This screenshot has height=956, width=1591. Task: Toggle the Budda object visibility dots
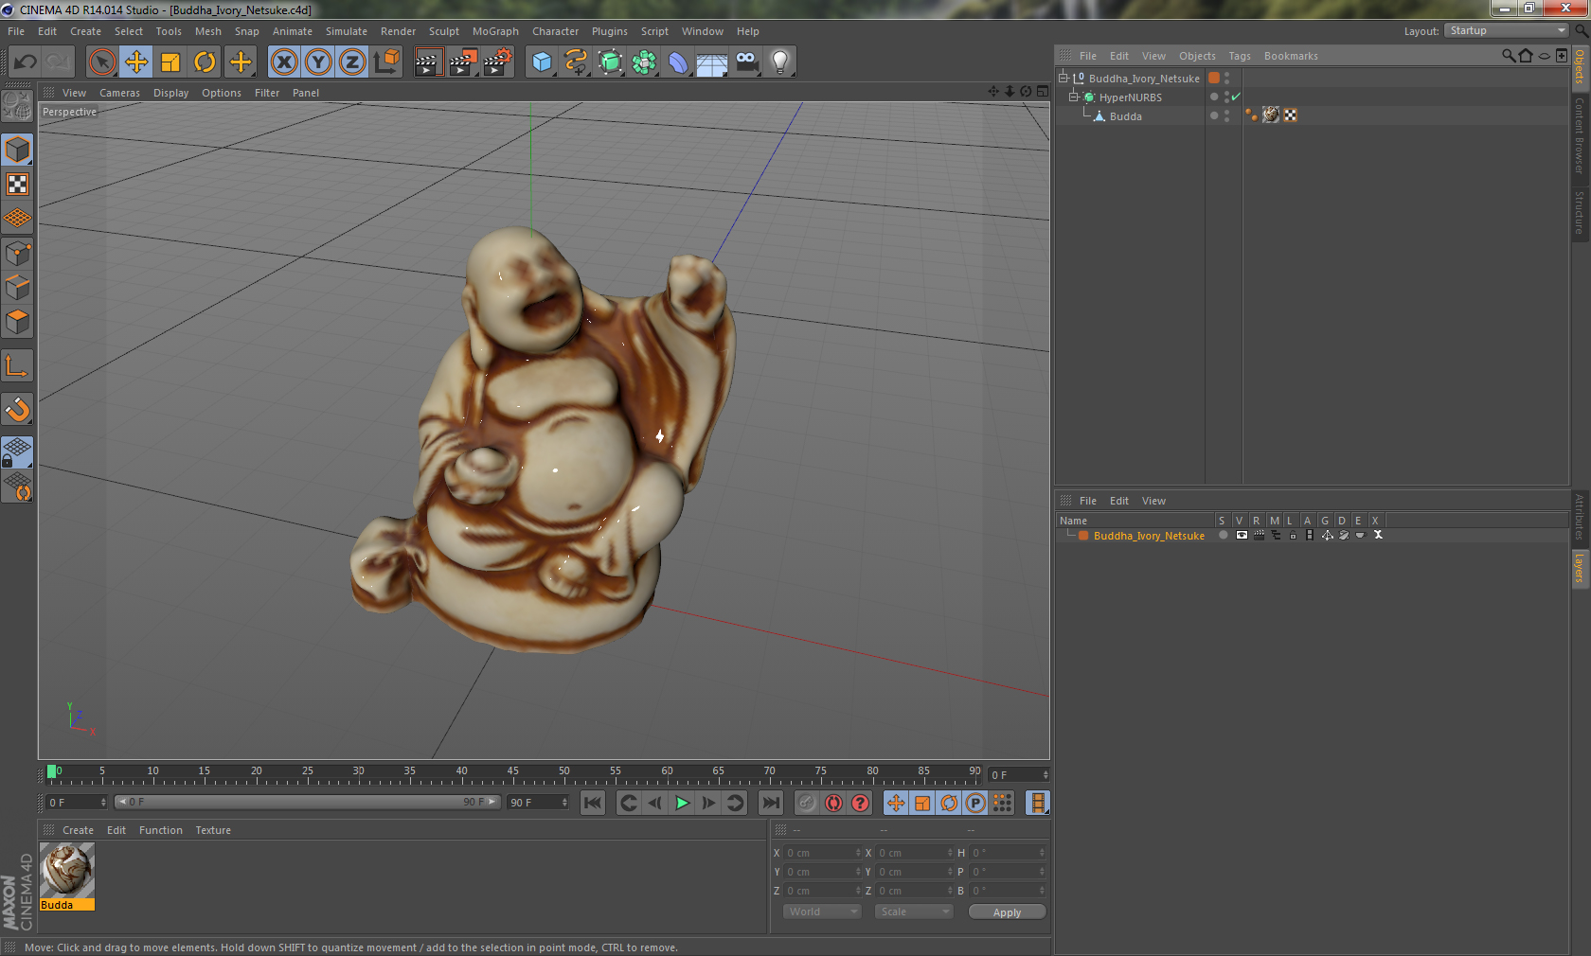click(x=1226, y=115)
